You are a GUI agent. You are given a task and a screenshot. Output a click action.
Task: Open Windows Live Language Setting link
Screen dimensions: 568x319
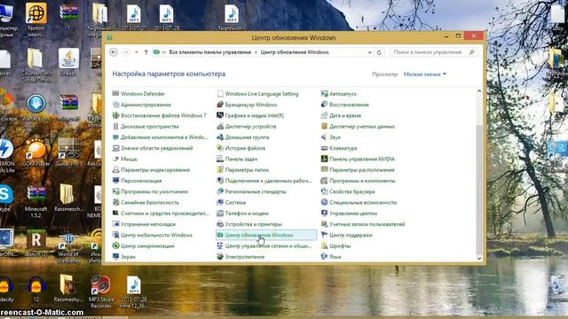coord(262,93)
